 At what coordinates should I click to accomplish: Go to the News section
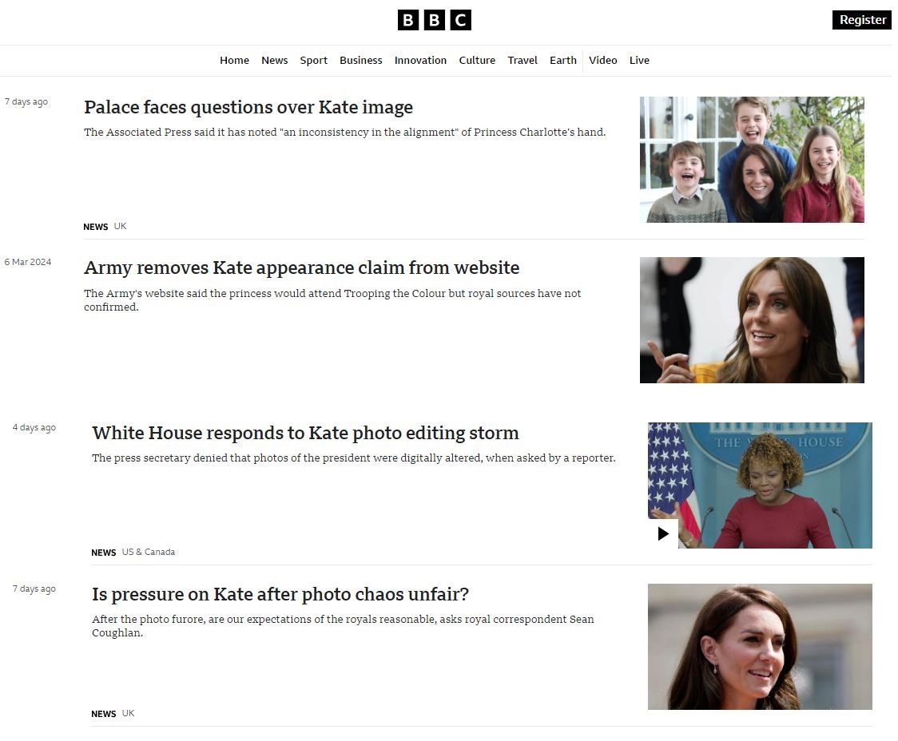274,60
